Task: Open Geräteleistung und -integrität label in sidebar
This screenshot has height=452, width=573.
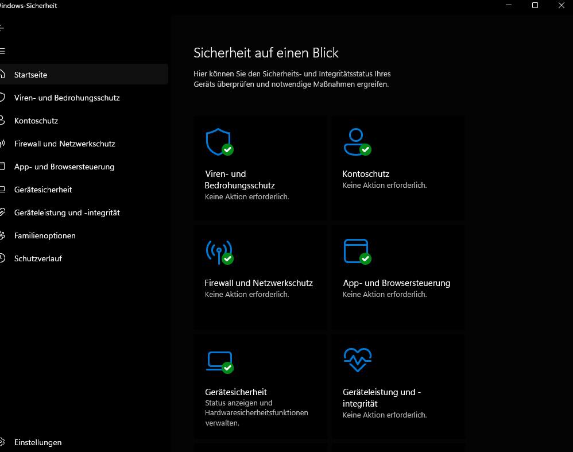Action: pyautogui.click(x=67, y=213)
